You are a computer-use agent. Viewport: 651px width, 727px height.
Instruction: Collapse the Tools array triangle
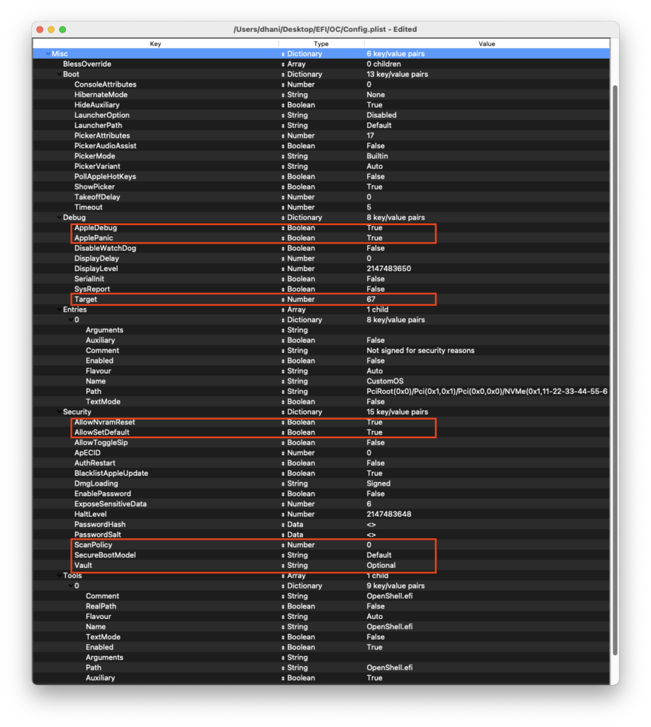tap(59, 575)
